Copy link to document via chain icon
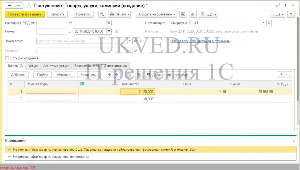The image size is (300, 170). point(278,5)
